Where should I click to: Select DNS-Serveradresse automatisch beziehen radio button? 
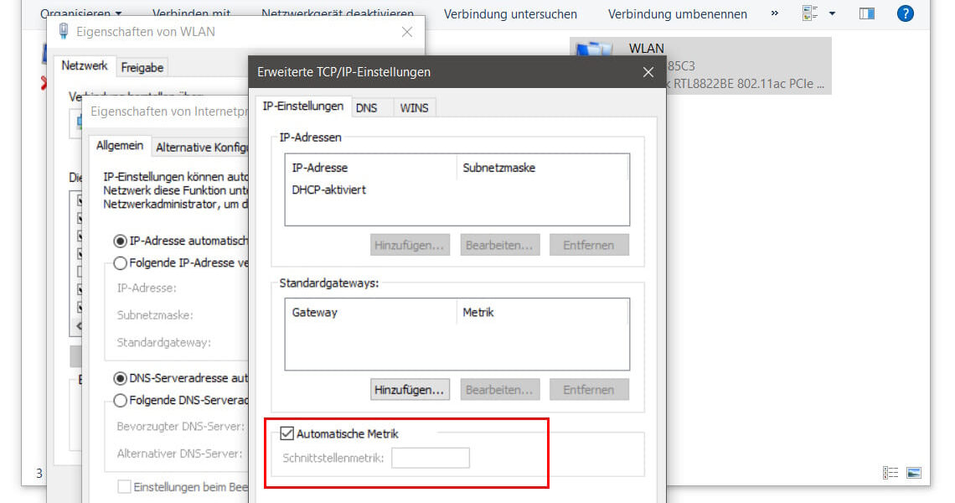pos(120,378)
